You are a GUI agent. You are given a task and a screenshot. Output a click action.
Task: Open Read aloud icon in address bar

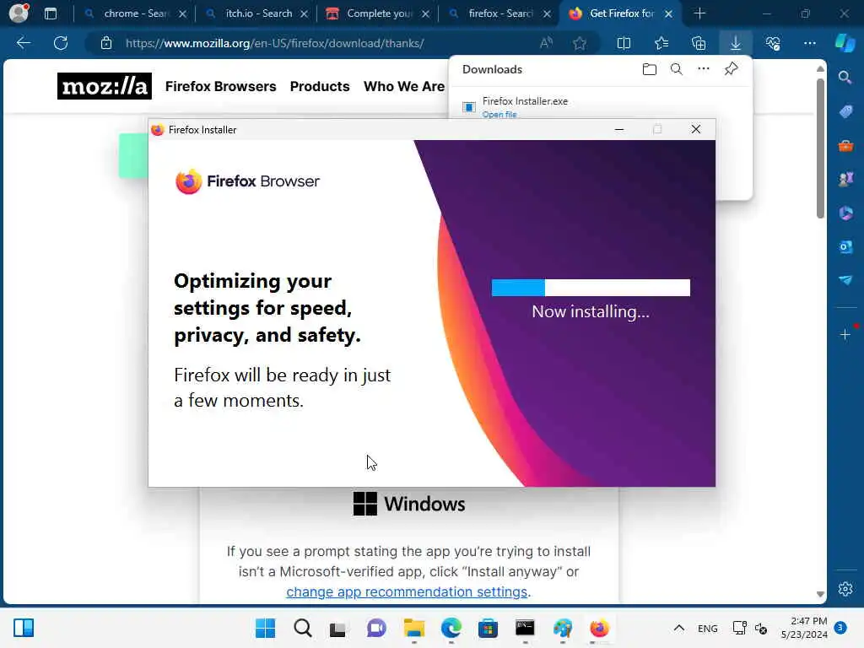(x=546, y=43)
